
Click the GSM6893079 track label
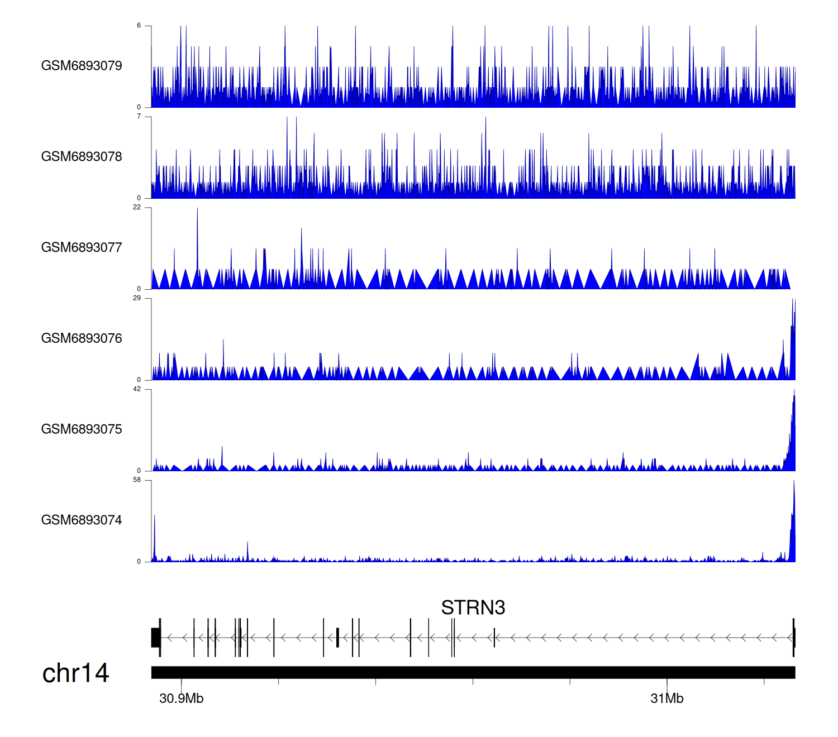82,66
